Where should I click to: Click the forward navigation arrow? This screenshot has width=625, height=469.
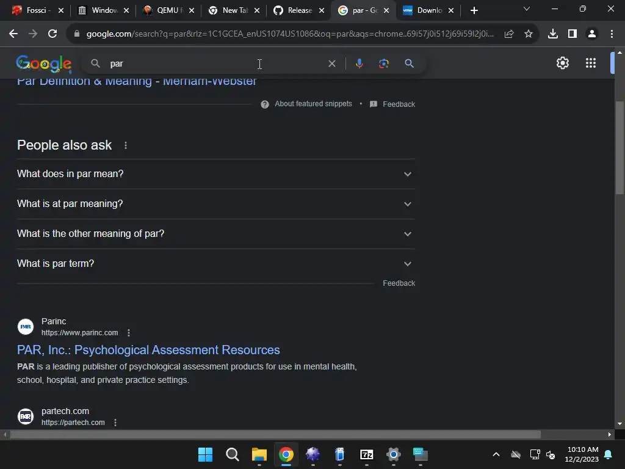pos(33,34)
